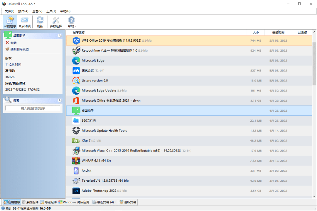Image resolution: width=317 pixels, height=211 pixels.
Task: Sort by 已追踪 column header
Action: (x=302, y=33)
